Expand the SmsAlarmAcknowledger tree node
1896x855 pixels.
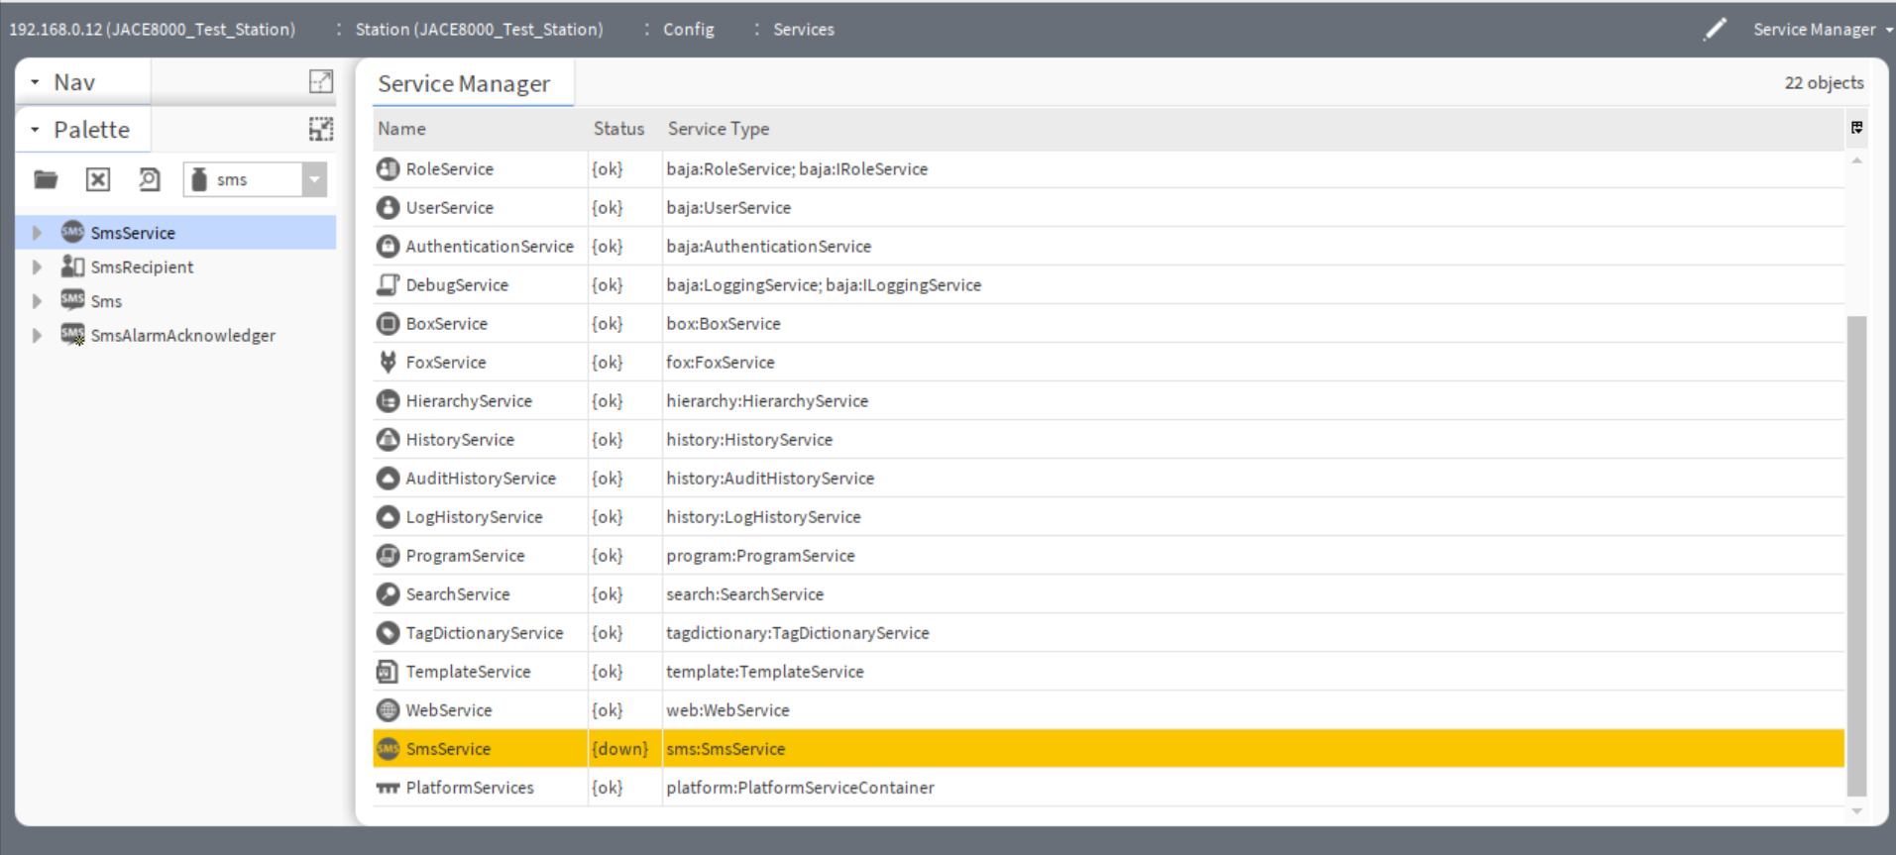pyautogui.click(x=37, y=335)
